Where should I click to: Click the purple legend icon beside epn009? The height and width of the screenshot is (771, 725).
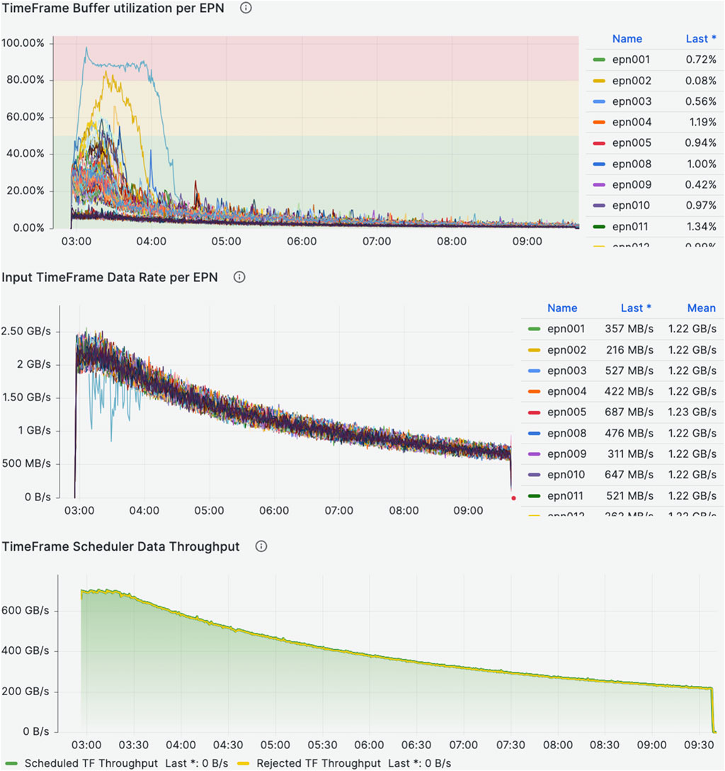point(600,184)
